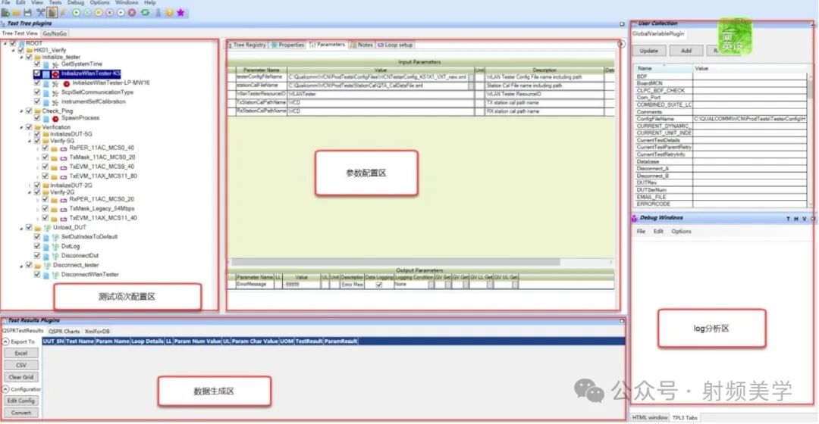Click the purple star toolbar icon
This screenshot has height=424, width=819.
tap(180, 13)
